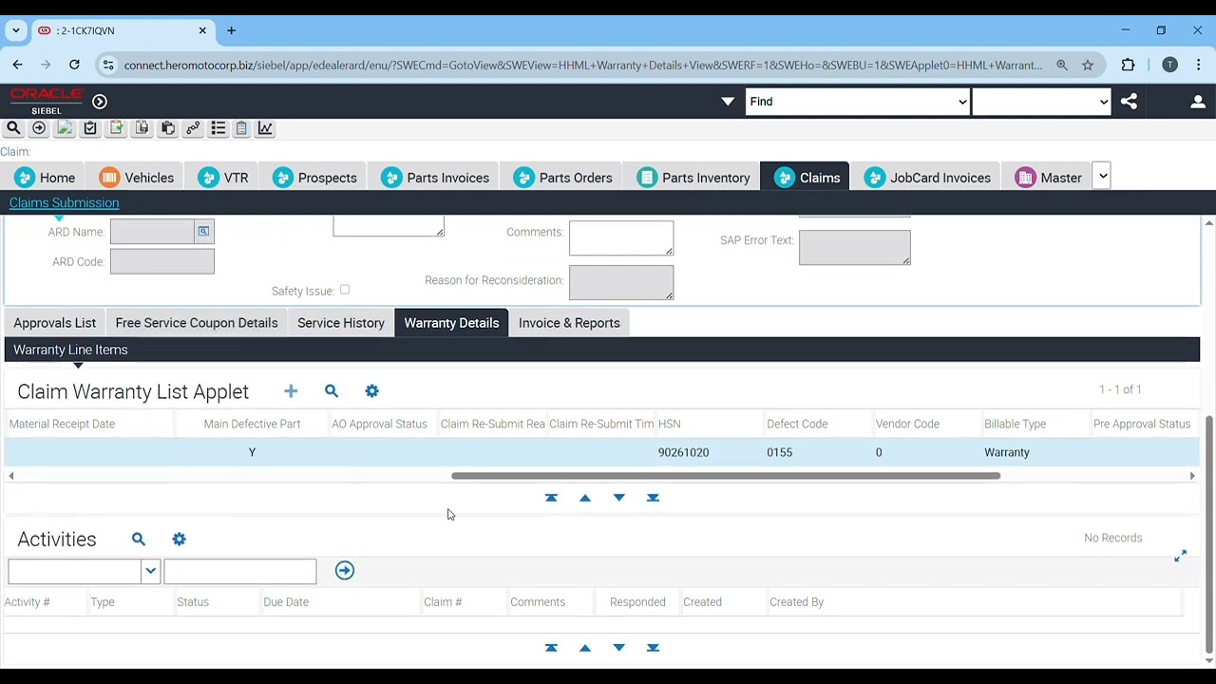Open settings gear of Activities applet

pos(180,540)
